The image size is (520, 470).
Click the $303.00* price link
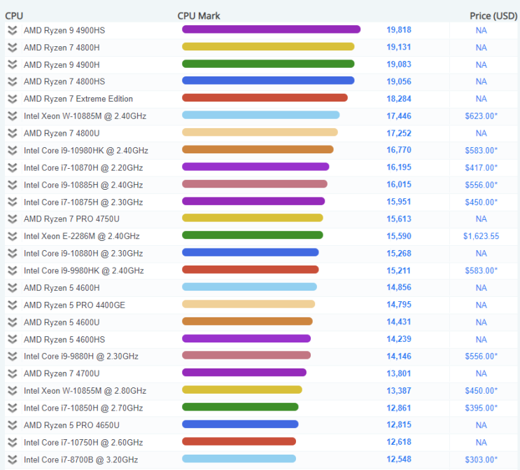coord(482,459)
